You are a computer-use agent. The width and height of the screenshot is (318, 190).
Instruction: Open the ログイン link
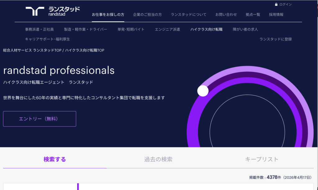coord(285,4)
